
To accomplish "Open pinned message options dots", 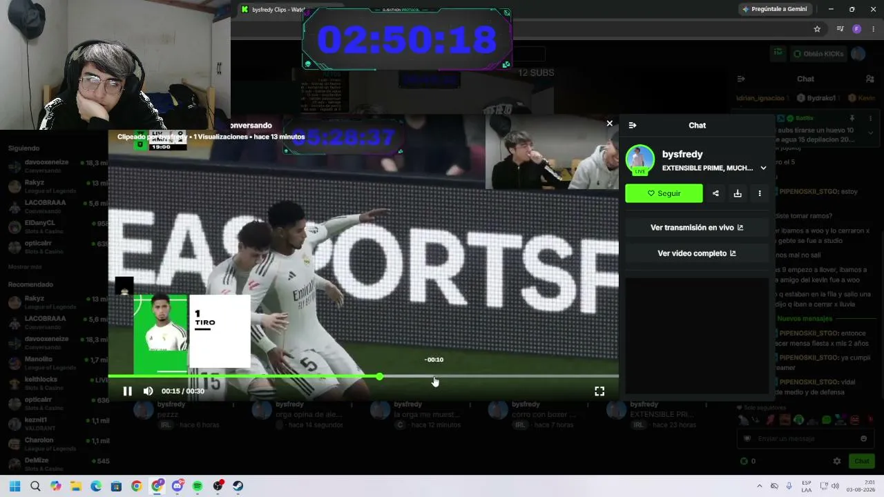I will click(x=871, y=118).
